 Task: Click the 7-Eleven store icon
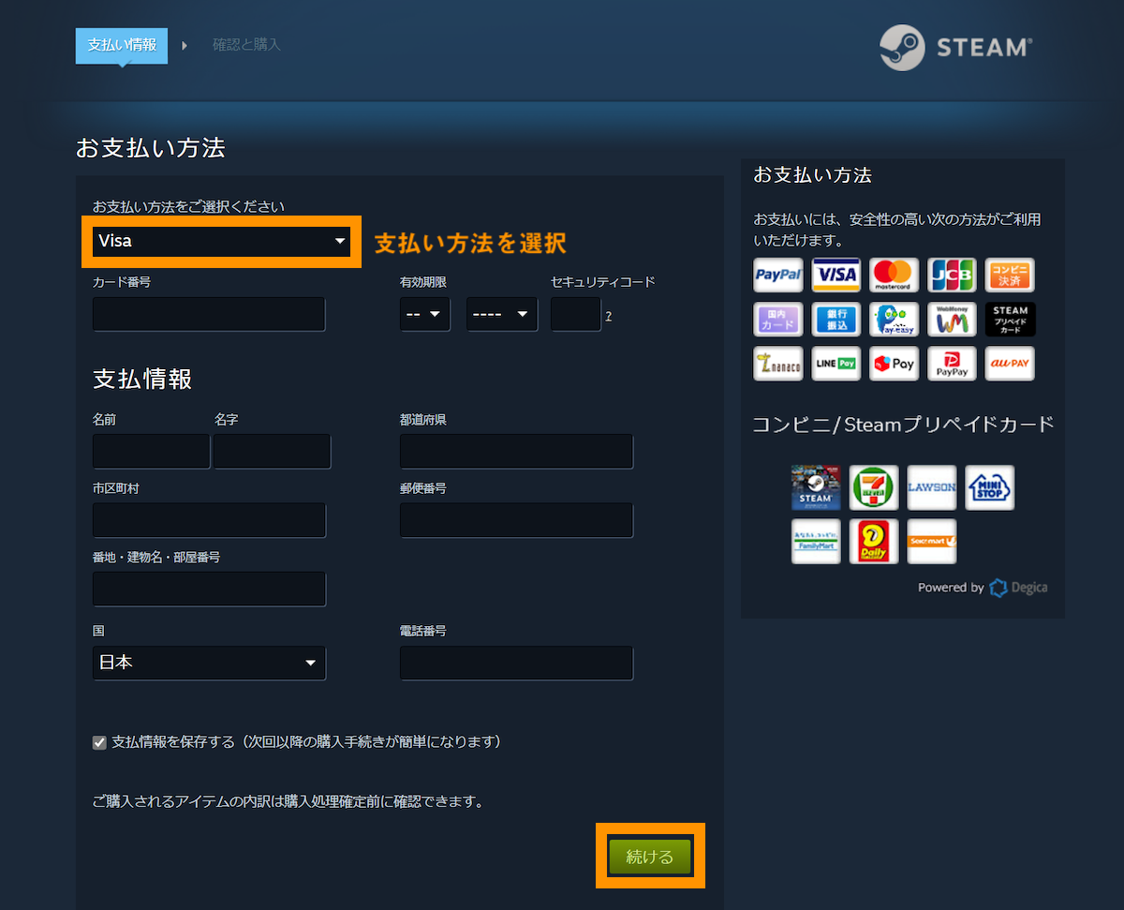coord(873,487)
